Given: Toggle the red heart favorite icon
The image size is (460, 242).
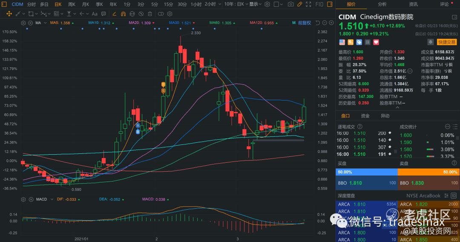Looking at the screenshot, I should tap(376, 42).
